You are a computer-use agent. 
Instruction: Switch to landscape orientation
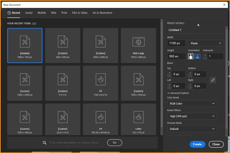(x=197, y=56)
